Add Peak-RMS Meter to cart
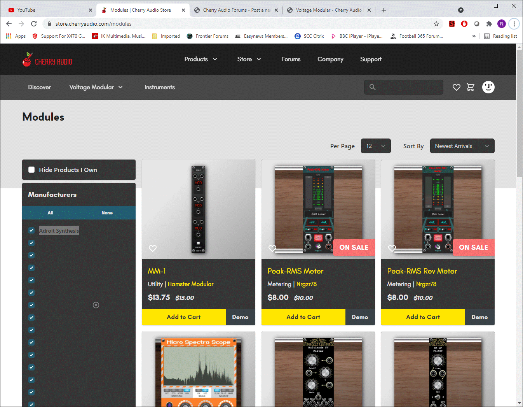 [x=303, y=317]
